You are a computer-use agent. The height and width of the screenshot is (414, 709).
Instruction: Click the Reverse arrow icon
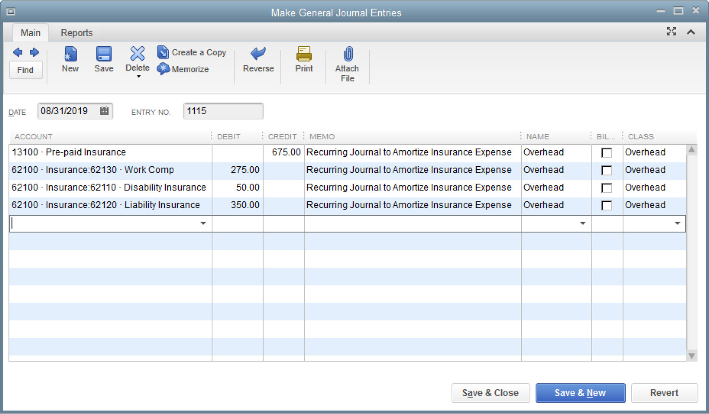[258, 54]
